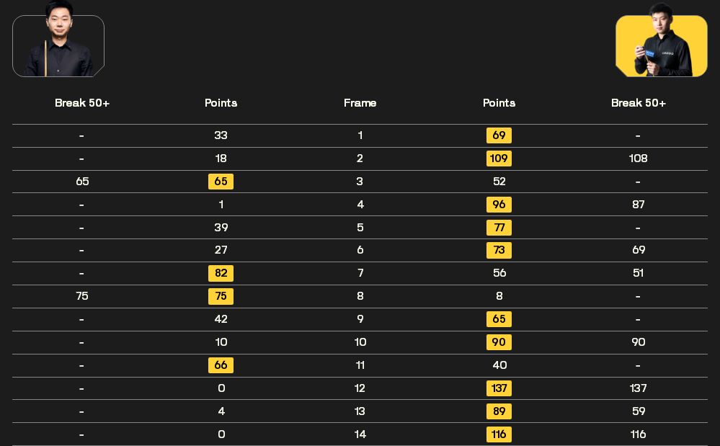Click the left Break 50+ column header

tap(82, 103)
